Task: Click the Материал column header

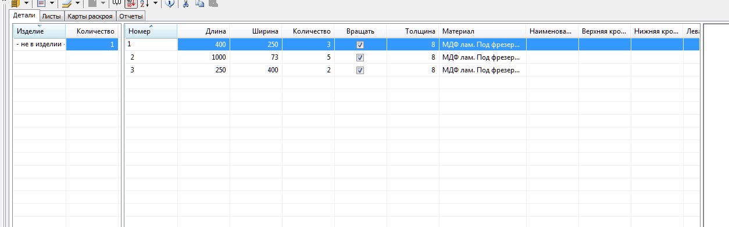Action: click(483, 31)
